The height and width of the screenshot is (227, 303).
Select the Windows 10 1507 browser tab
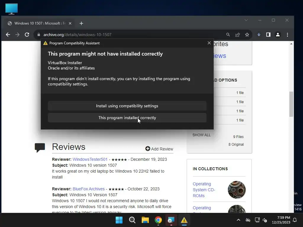point(40,23)
